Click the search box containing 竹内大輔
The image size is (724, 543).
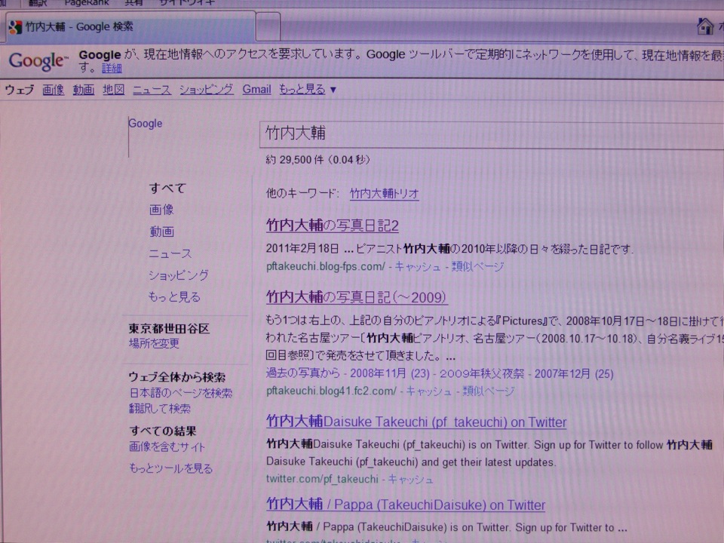coord(491,134)
